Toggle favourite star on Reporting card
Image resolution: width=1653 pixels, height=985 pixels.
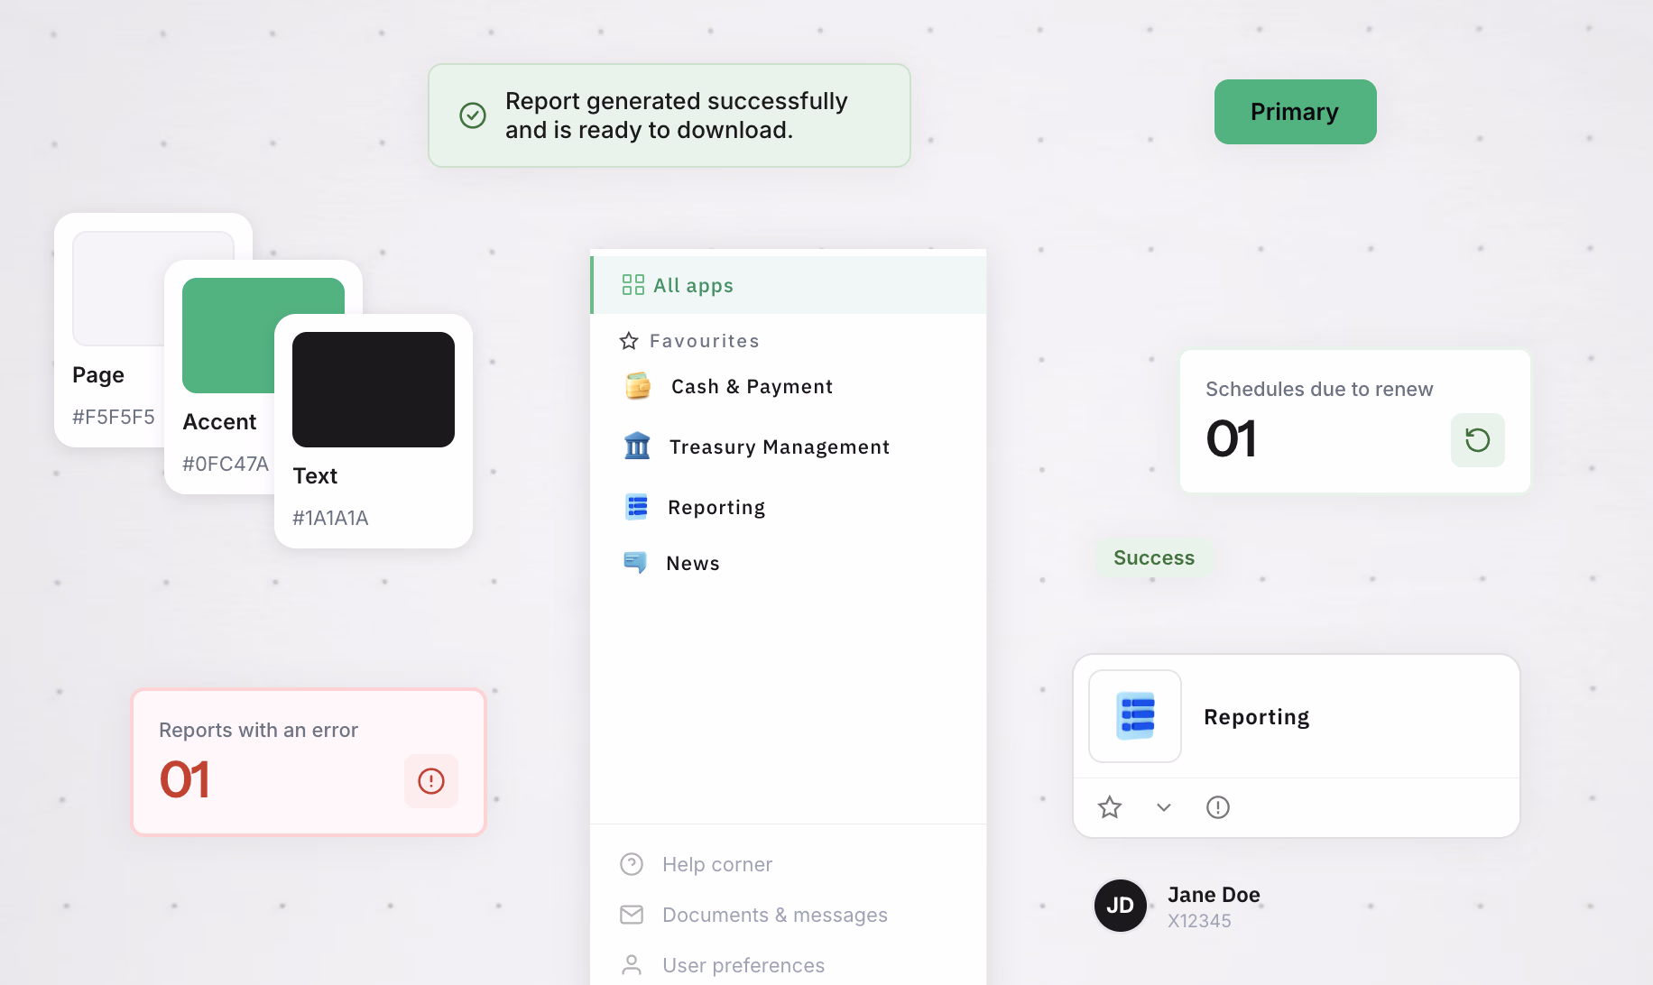(x=1110, y=807)
